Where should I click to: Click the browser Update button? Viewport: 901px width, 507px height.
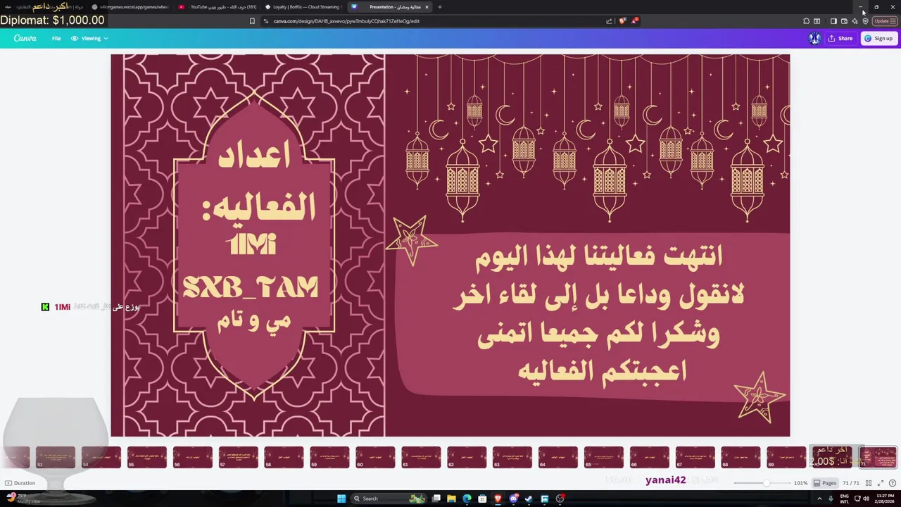(884, 21)
